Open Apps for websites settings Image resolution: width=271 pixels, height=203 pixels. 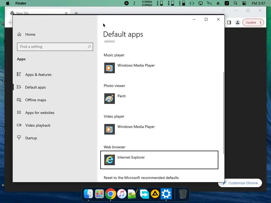(40, 113)
